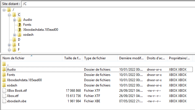The height and width of the screenshot is (110, 195).
Task: Select the Fonts folder row in file list
Action: [x=97, y=75]
